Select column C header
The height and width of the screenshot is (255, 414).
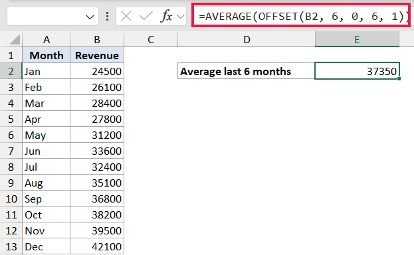151,39
